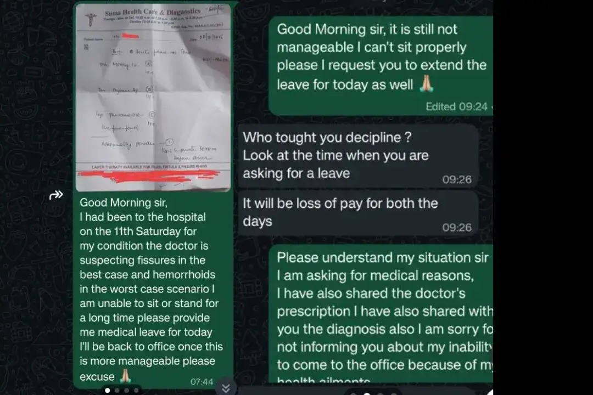Tap the 09:26 timestamp on 'asking for a leave'
The image size is (593, 395).
tap(457, 179)
